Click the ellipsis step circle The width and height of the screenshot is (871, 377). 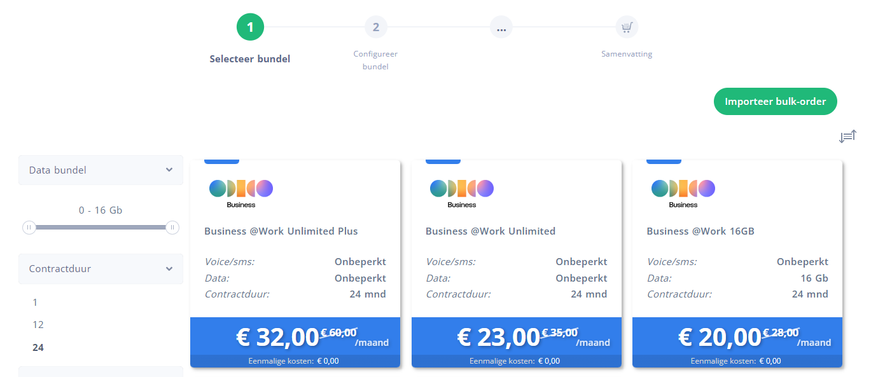tap(501, 27)
